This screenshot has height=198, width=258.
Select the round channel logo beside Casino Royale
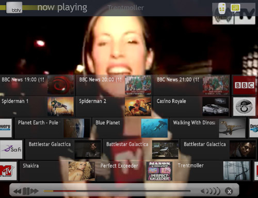[x=244, y=106]
